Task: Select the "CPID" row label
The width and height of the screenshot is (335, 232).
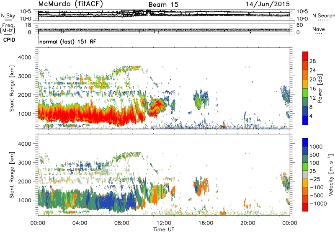Action: 9,40
